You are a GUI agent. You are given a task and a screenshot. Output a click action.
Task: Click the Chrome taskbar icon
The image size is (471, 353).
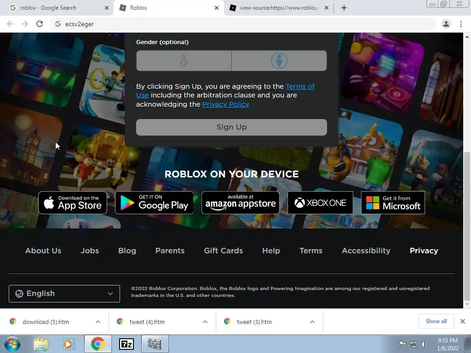[98, 344]
